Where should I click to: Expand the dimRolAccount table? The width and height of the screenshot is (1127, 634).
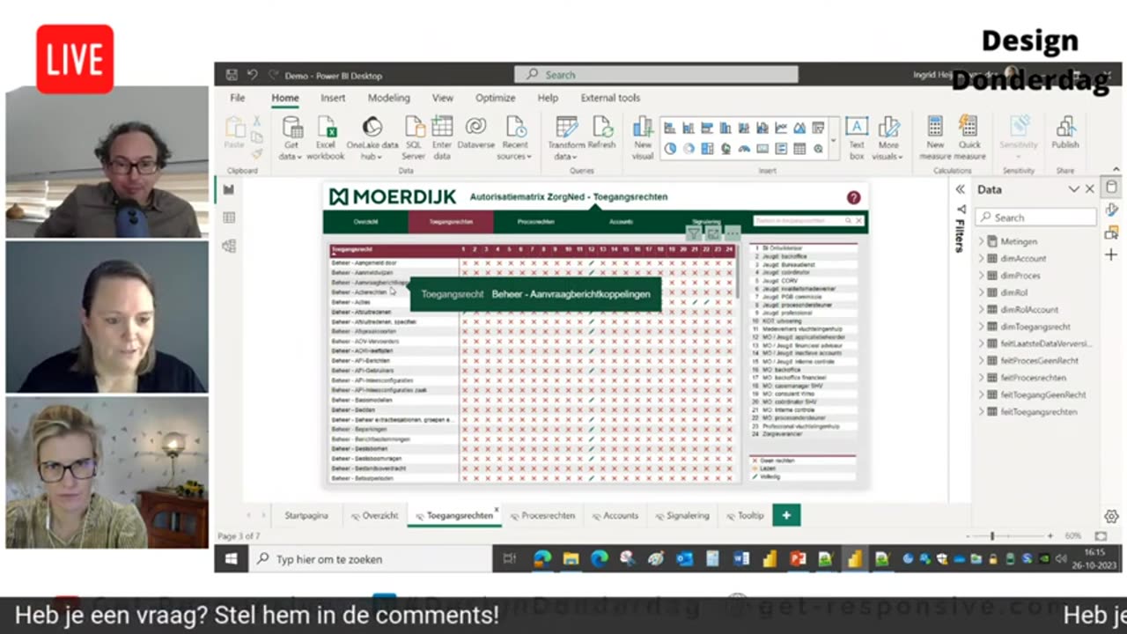coord(981,309)
